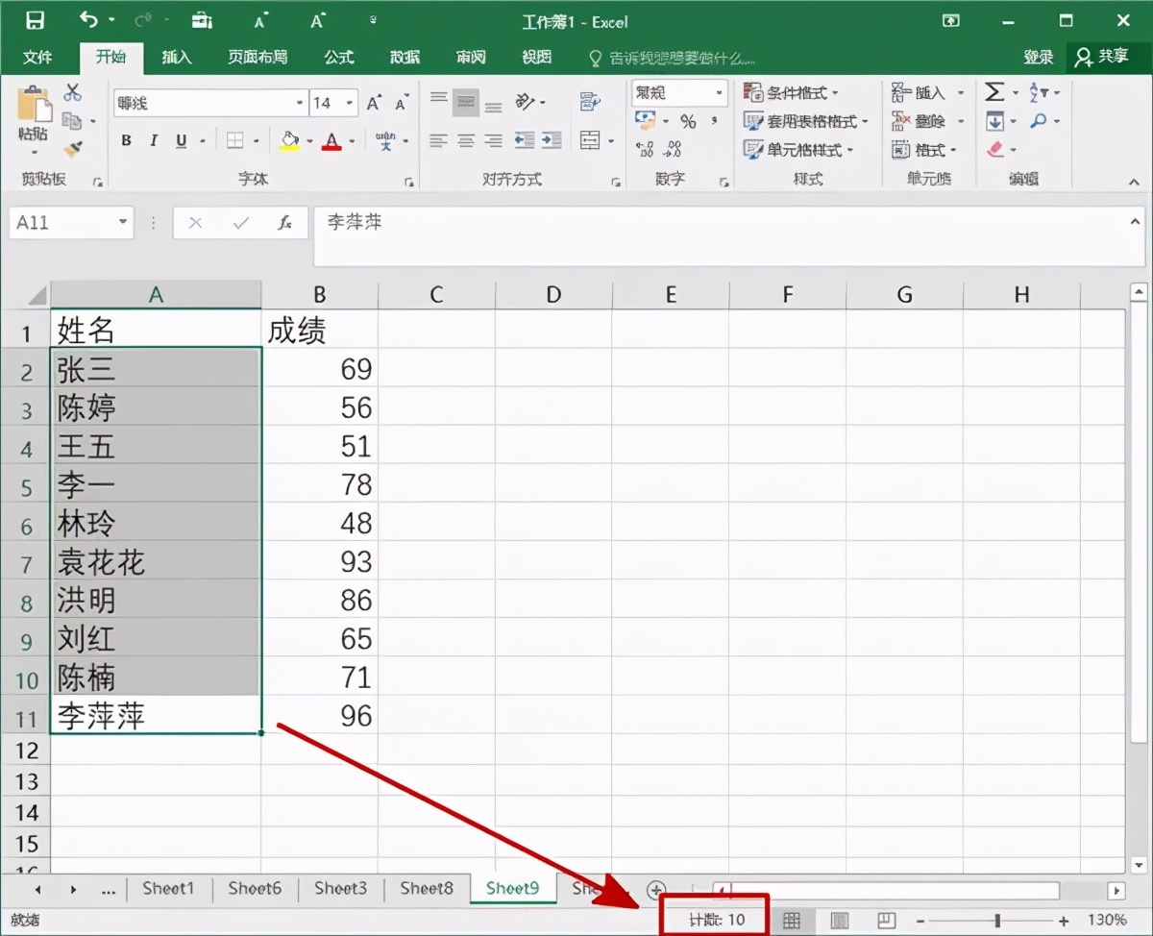
Task: Select column B header
Action: point(319,295)
